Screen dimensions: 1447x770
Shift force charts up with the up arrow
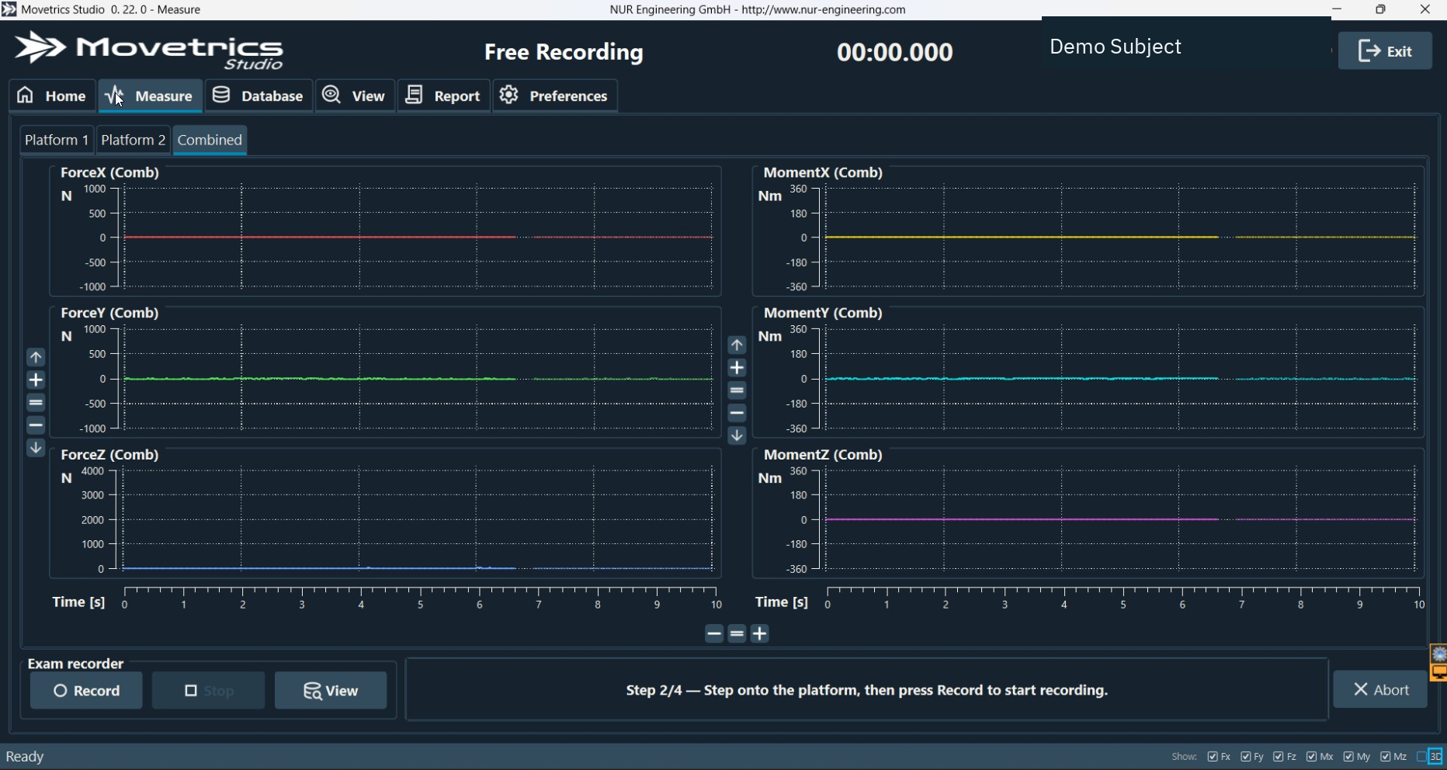coord(36,357)
